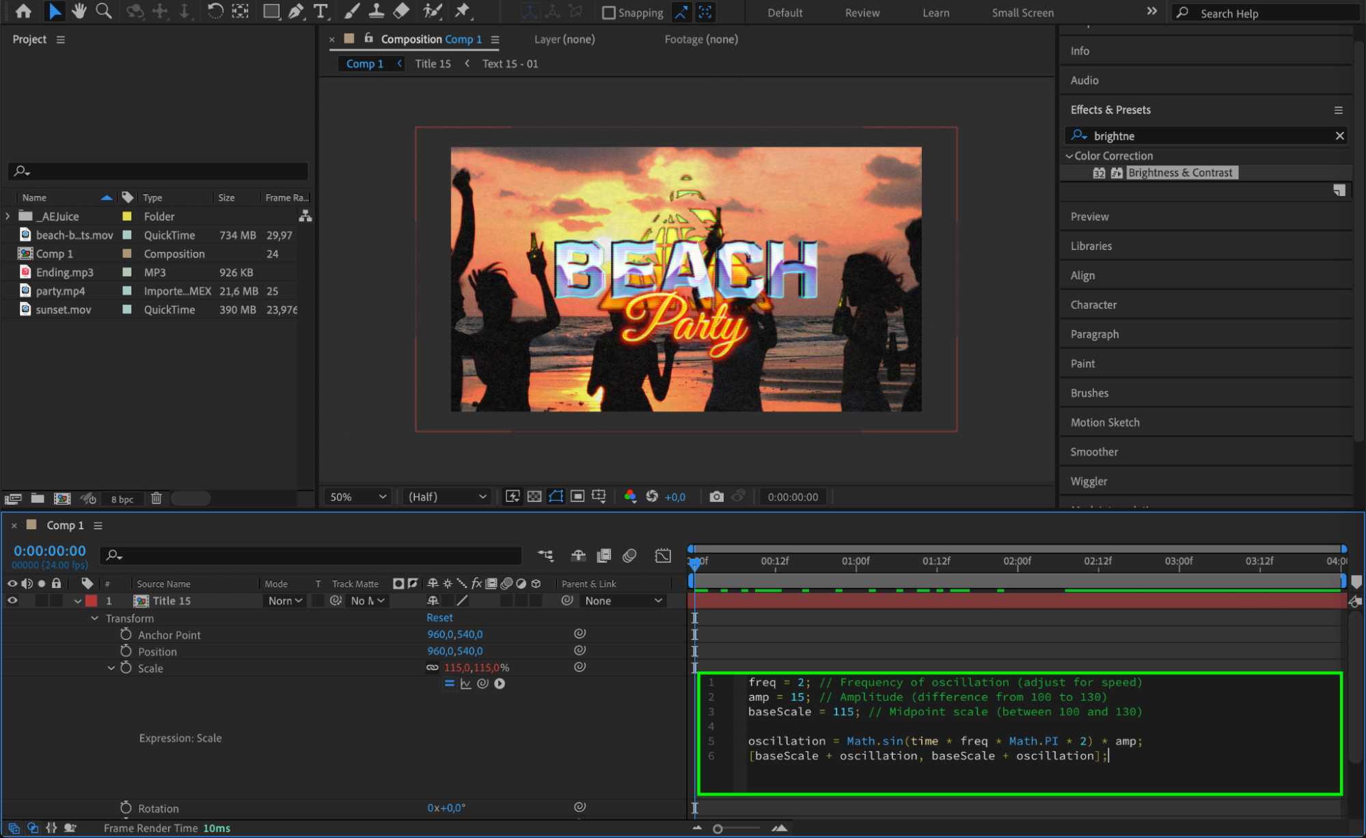Open the Half resolution dropdown
This screenshot has height=838, width=1366.
pyautogui.click(x=447, y=497)
